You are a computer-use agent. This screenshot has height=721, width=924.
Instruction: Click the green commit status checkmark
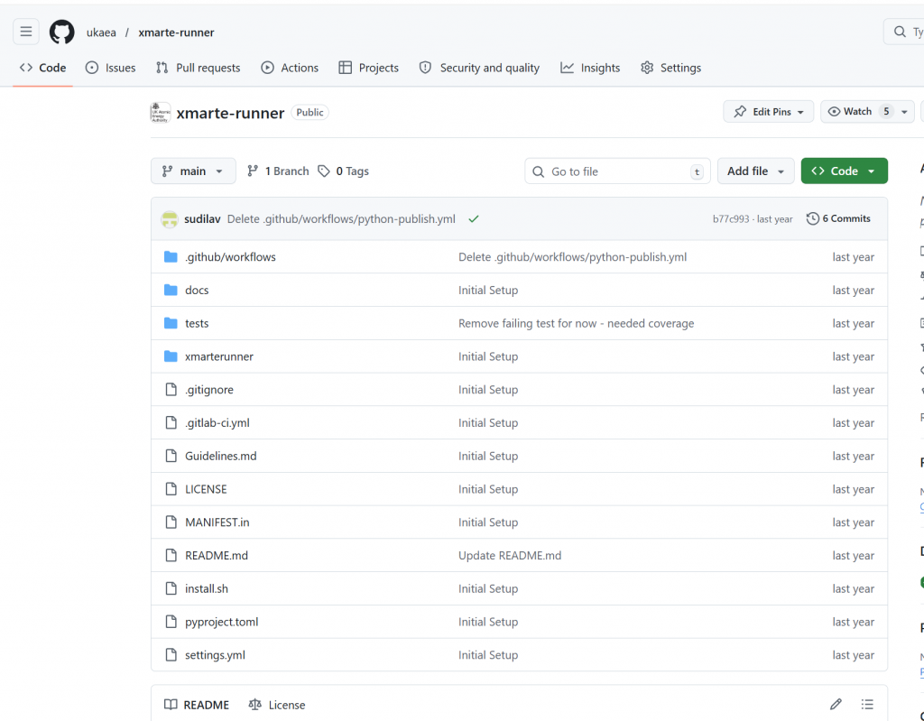[474, 219]
